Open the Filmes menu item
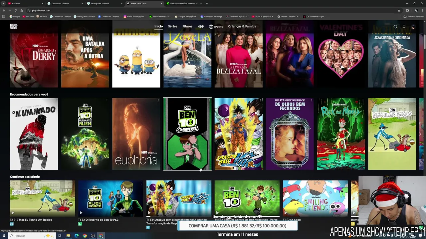The width and height of the screenshot is (426, 239). pyautogui.click(x=187, y=26)
